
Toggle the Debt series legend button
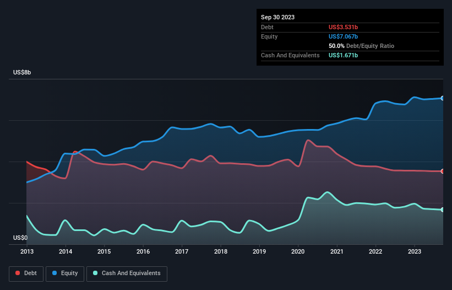coord(26,273)
